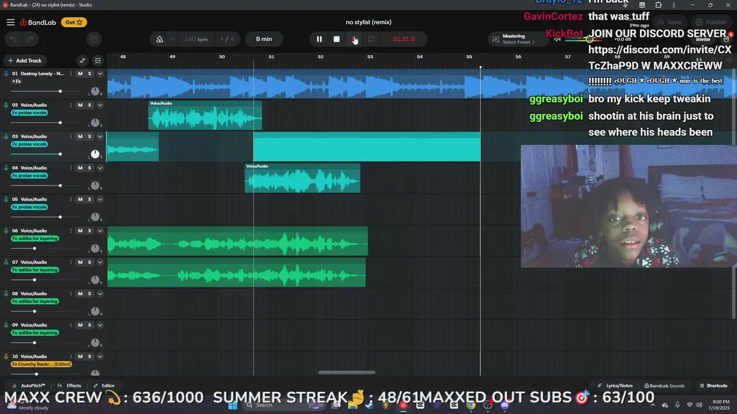Mute track 08 Voice/Audio

pyautogui.click(x=80, y=294)
